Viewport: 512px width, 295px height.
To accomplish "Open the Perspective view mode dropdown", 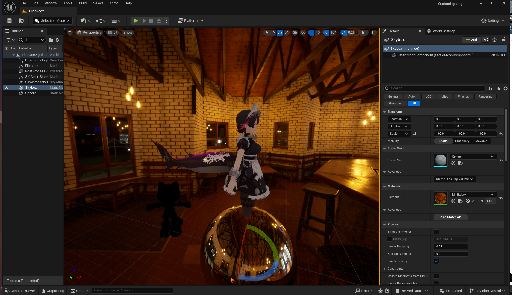I will tap(89, 33).
